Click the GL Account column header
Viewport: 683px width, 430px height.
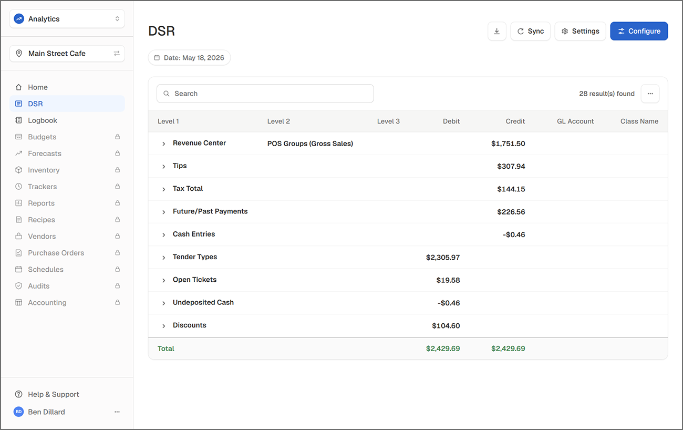tap(575, 121)
